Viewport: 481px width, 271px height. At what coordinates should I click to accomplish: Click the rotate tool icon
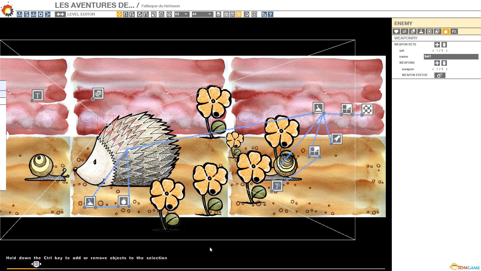[x=140, y=15]
